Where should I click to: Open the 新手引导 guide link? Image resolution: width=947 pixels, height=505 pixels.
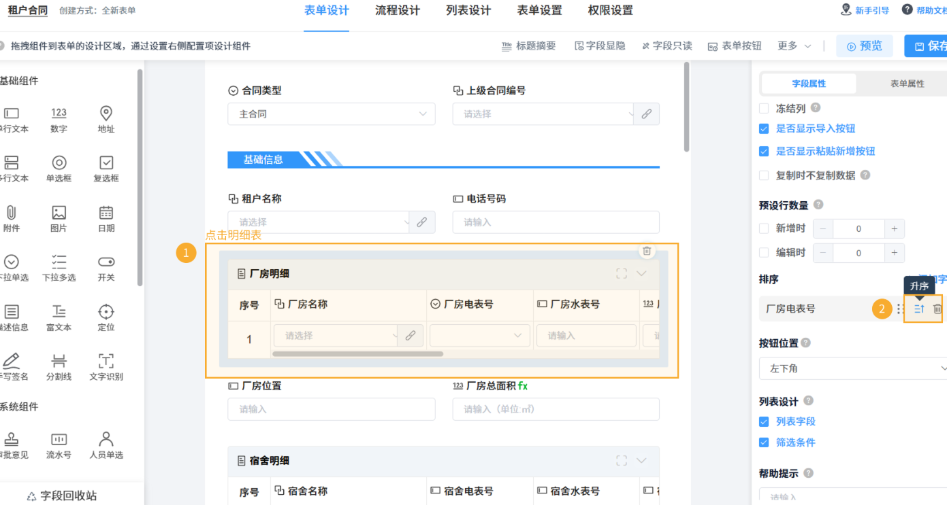(865, 10)
